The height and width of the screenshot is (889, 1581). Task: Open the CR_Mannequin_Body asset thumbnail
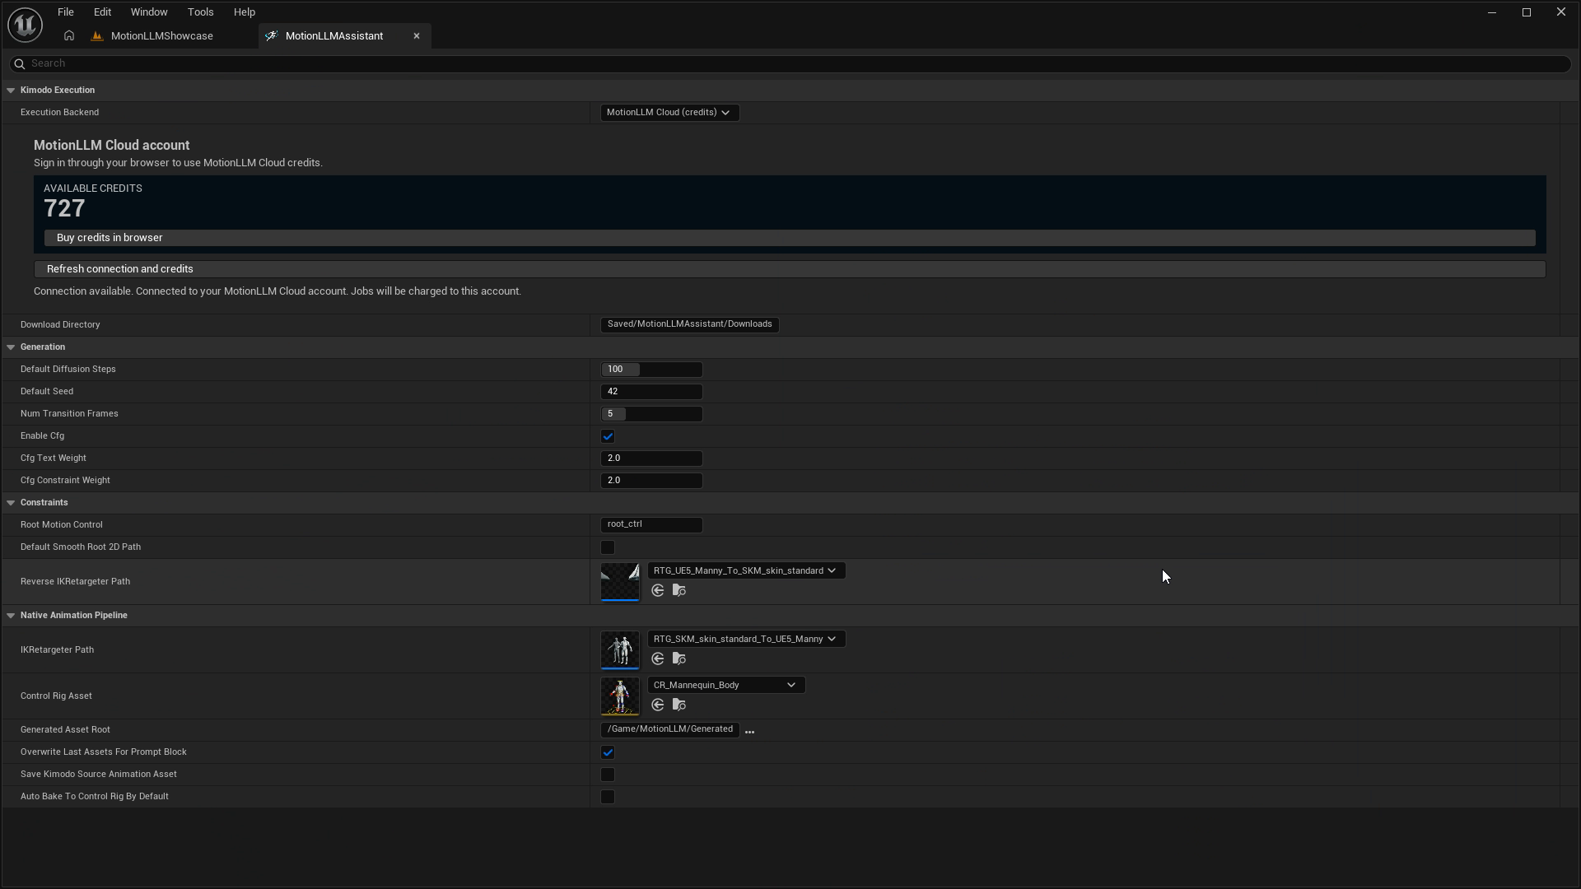point(620,696)
